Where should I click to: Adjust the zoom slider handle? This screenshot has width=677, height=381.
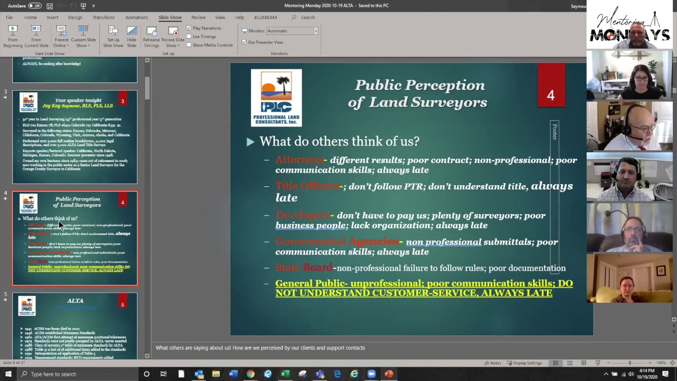click(629, 363)
